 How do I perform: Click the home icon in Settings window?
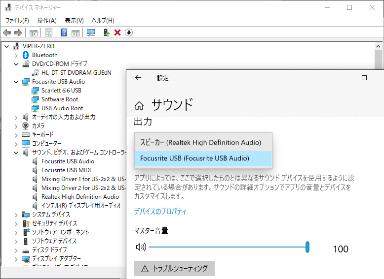coord(139,105)
